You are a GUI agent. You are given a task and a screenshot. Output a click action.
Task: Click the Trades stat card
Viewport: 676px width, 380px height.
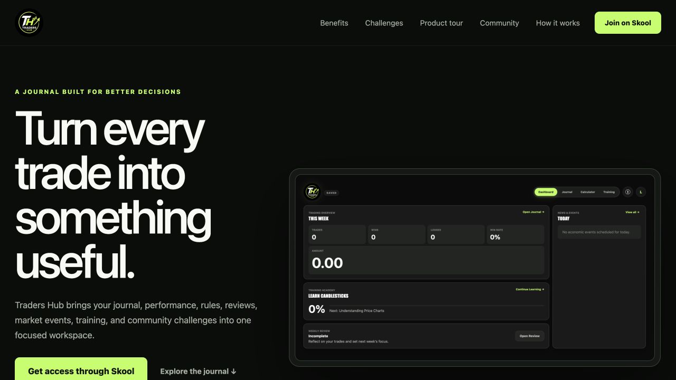(x=337, y=234)
